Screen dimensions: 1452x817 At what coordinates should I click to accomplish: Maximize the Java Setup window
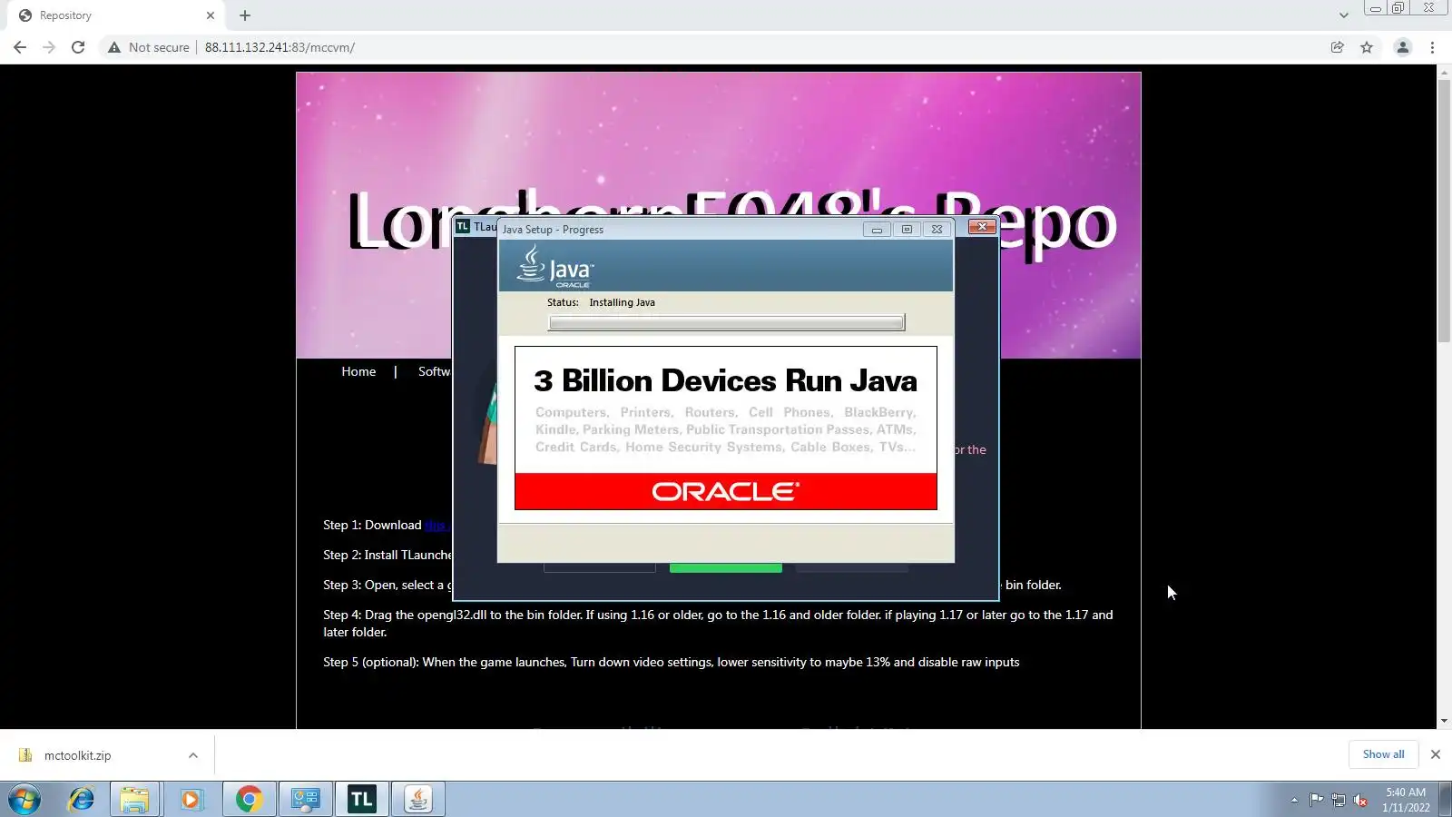point(907,230)
